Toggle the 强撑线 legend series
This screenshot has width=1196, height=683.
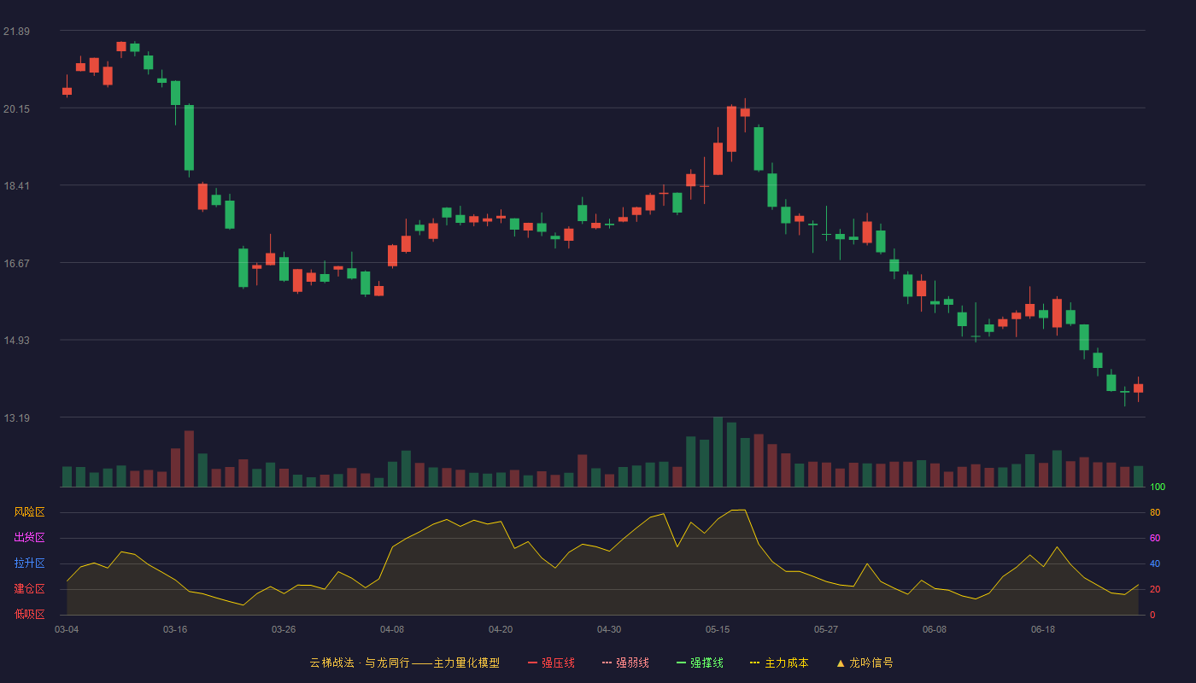pos(700,663)
